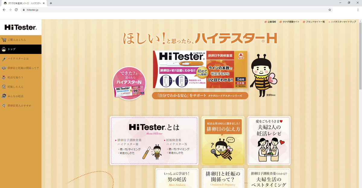Click the bee face icon beside トップ
Screen dimensions: 362x188
[x=4, y=49]
